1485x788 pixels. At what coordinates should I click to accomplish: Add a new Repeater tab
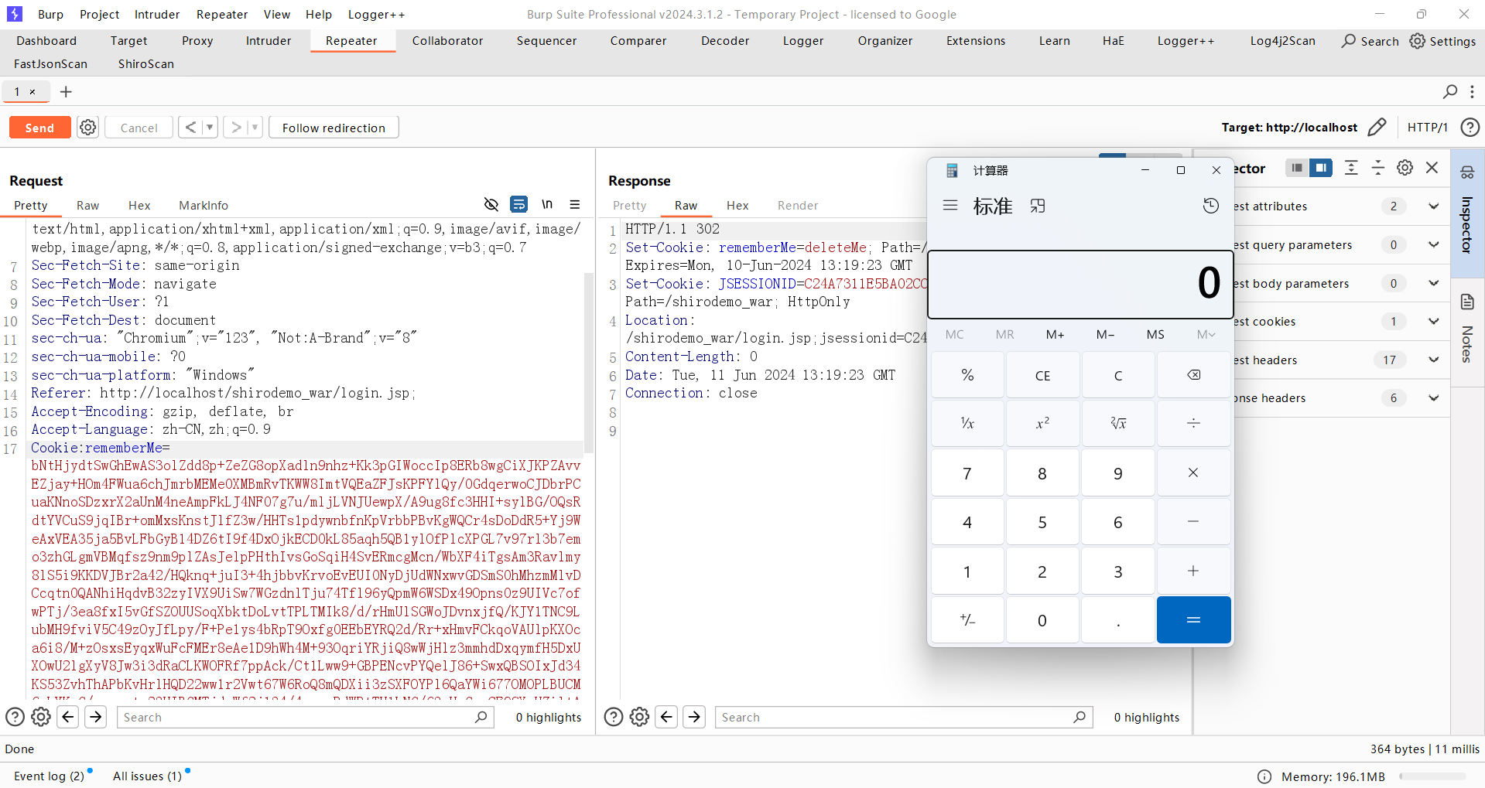point(67,92)
